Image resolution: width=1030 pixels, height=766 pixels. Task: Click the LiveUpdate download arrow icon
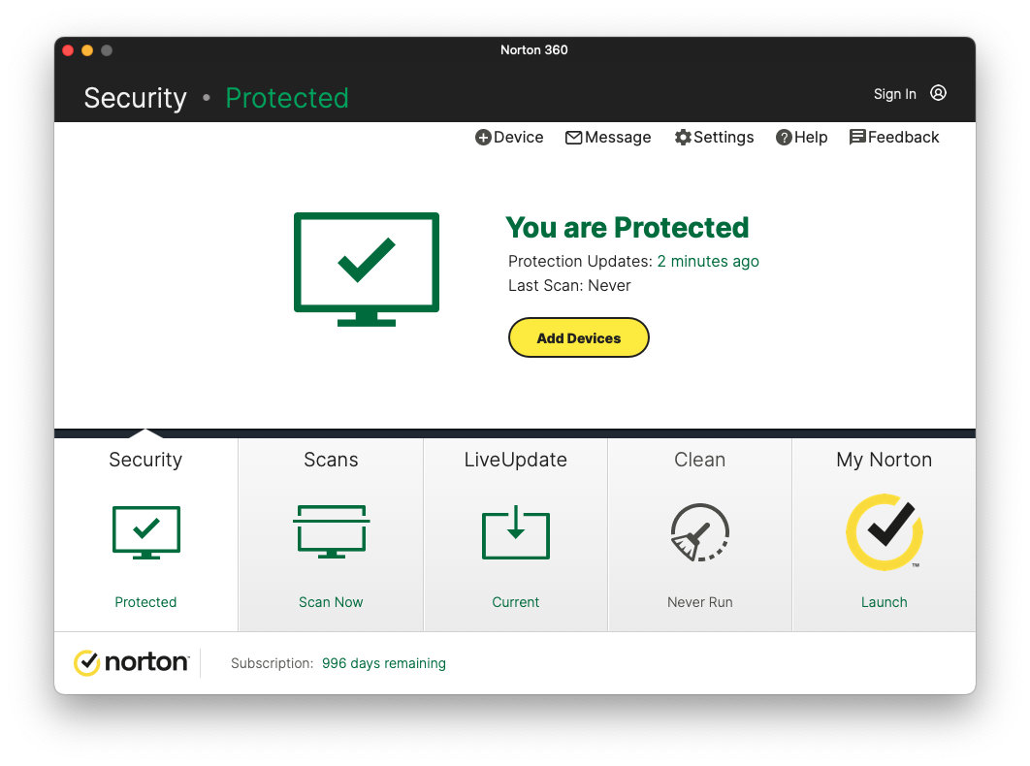[515, 532]
